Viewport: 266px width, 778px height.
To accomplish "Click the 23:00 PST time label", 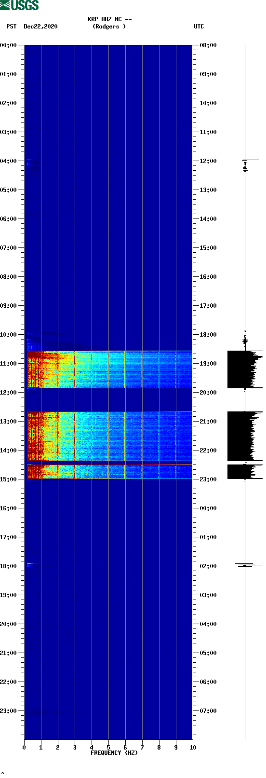I will tap(9, 711).
